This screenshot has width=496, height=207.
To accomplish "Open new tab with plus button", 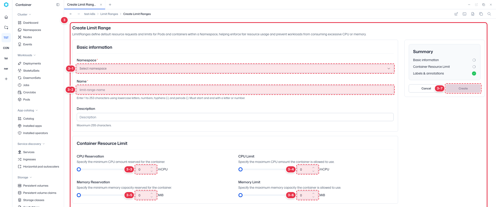I will click(110, 5).
